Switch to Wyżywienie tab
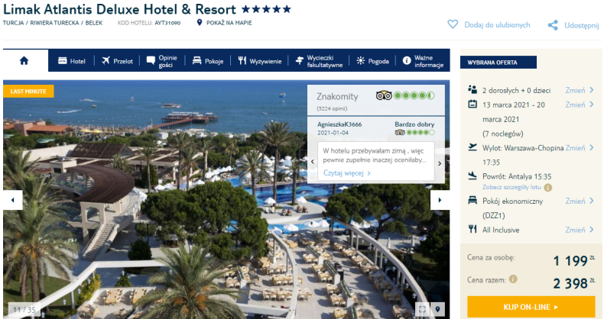Viewport: 604px width, 319px height. pos(260,61)
